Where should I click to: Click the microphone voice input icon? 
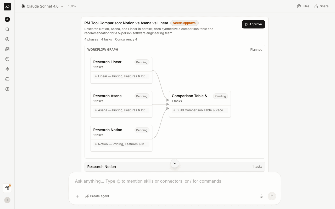tap(261, 196)
